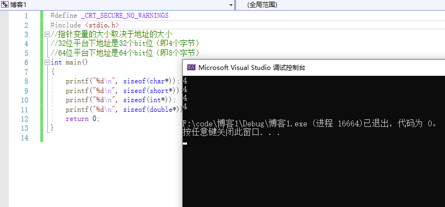Viewport: 445px width, 207px height.
Task: Click the sizeof(int*) printf line
Action: coord(121,100)
